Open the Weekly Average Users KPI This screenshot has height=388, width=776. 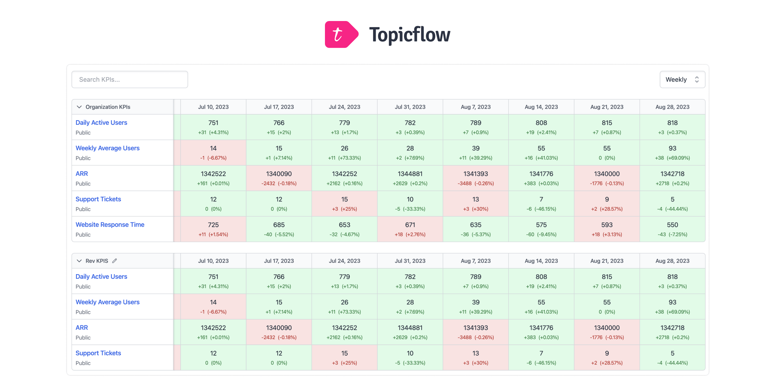(x=107, y=148)
